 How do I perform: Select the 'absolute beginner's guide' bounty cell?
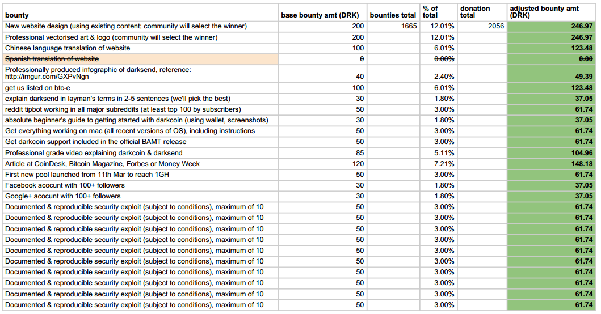coord(140,120)
